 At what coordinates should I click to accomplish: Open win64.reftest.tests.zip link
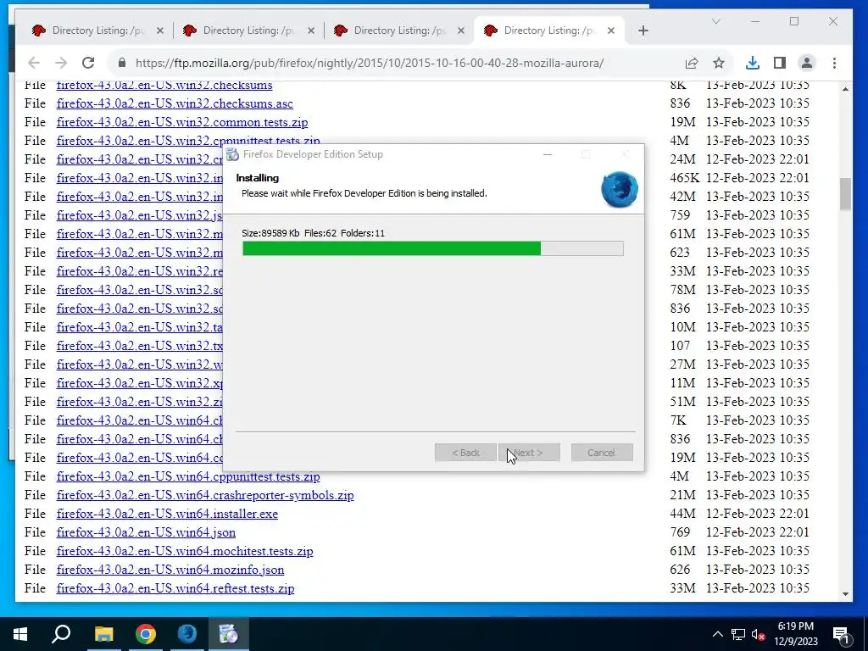click(x=175, y=588)
